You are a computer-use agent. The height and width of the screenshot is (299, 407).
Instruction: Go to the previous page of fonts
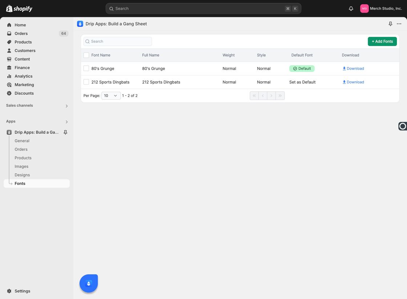point(263,96)
